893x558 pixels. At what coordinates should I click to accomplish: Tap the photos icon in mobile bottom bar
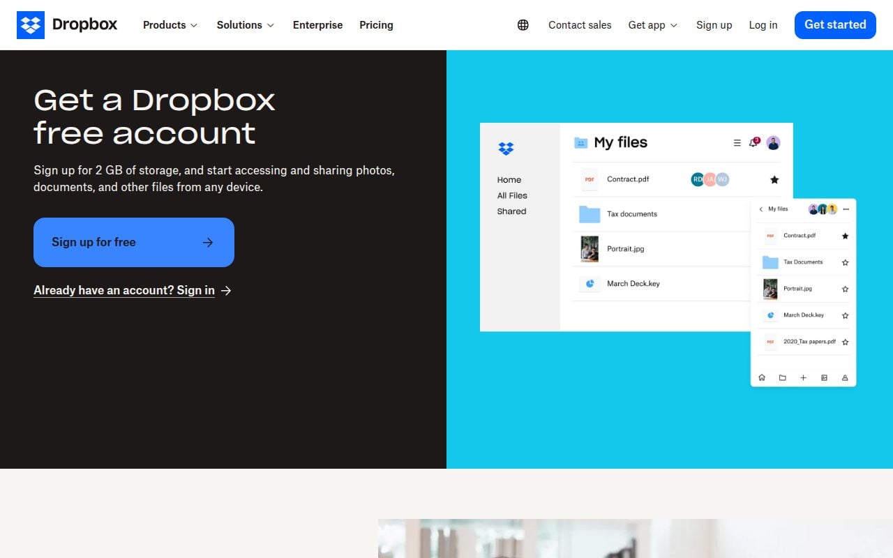(824, 377)
